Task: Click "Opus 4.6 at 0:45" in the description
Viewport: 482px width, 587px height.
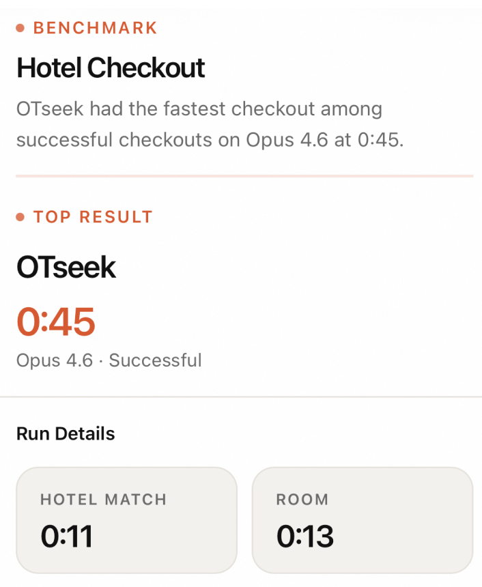Action: pos(324,140)
